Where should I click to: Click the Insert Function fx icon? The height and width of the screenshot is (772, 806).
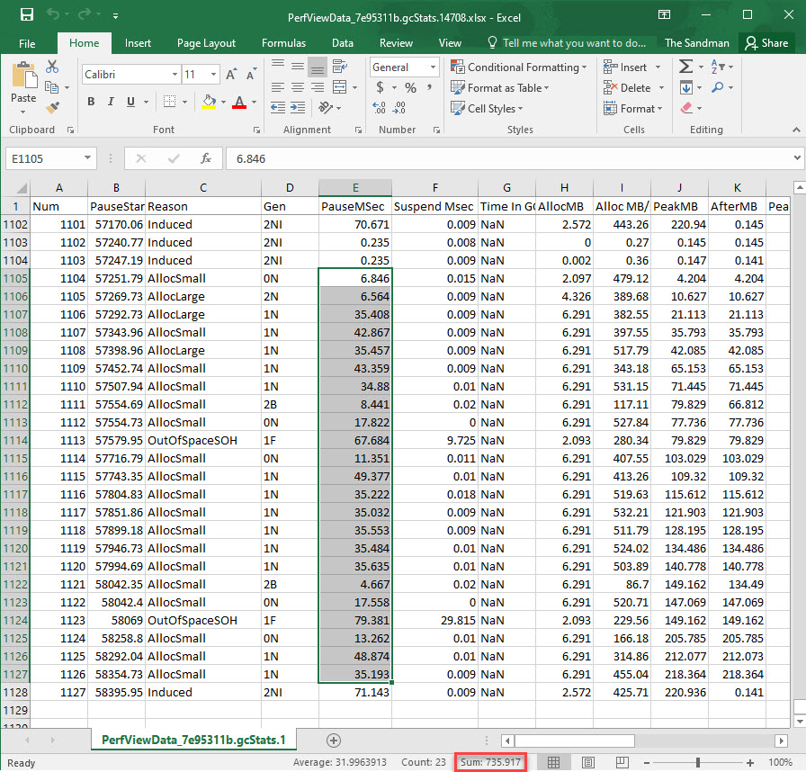pyautogui.click(x=205, y=158)
